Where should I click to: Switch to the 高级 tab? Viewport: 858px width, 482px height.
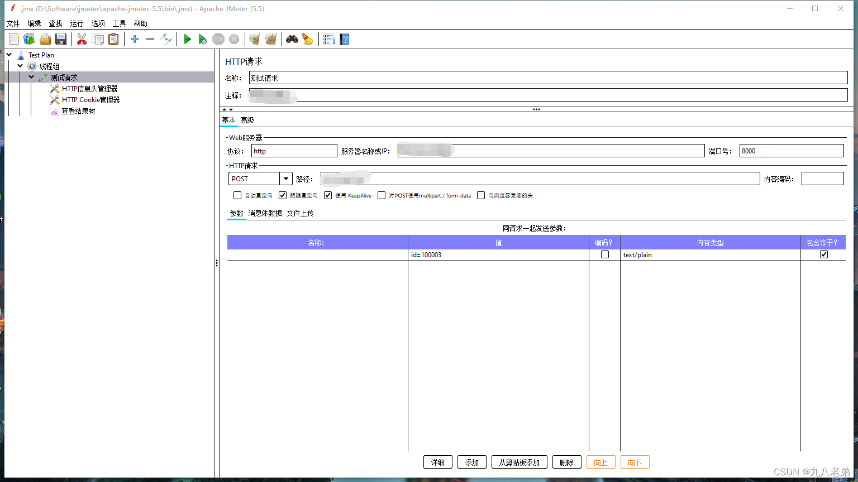(247, 120)
